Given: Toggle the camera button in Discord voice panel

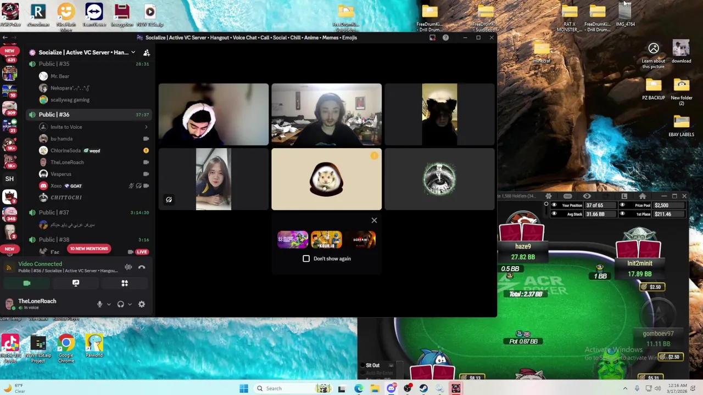Looking at the screenshot, I should (x=26, y=283).
